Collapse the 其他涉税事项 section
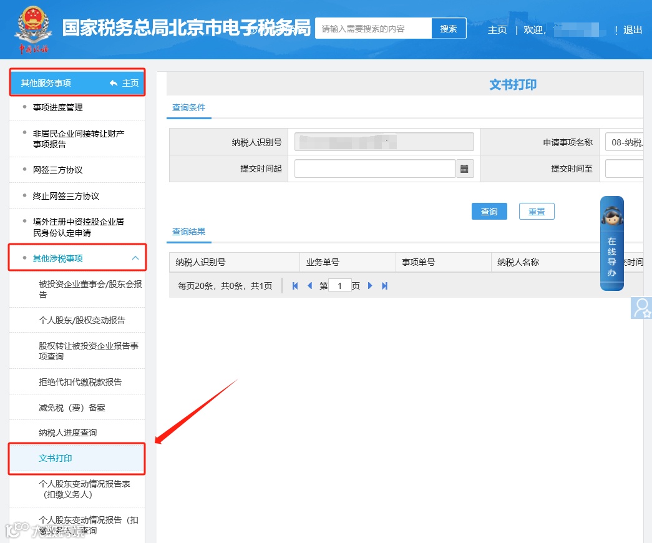 pos(135,258)
